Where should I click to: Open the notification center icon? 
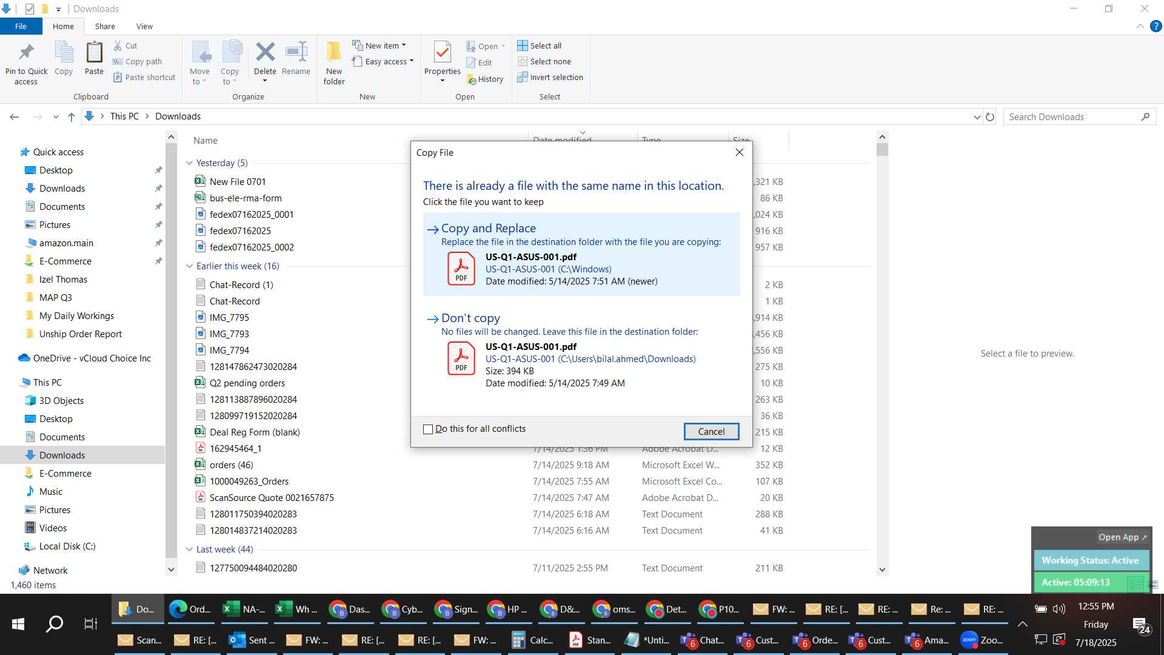point(1142,625)
